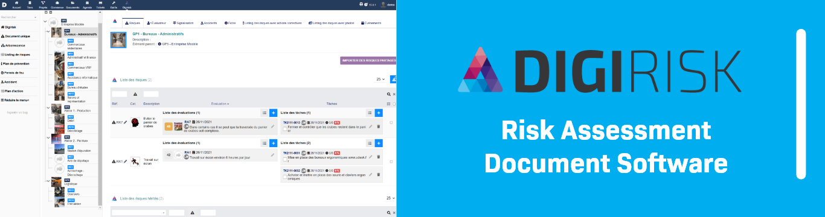Open Listing de risques in left menu
825x217 pixels.
[x=16, y=54]
